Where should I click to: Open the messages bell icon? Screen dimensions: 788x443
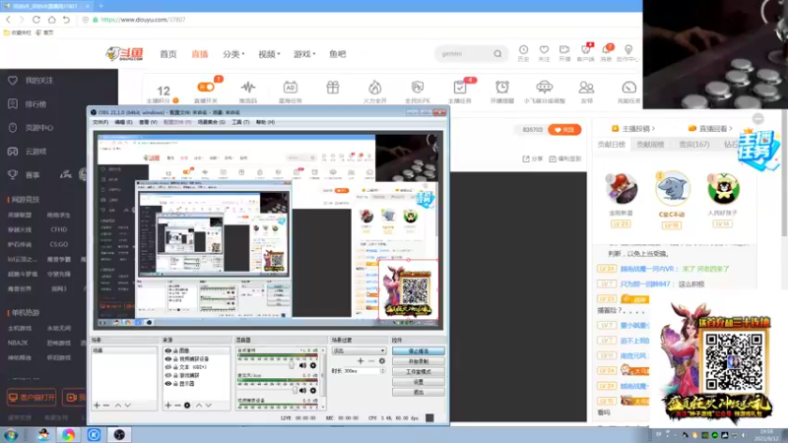606,50
